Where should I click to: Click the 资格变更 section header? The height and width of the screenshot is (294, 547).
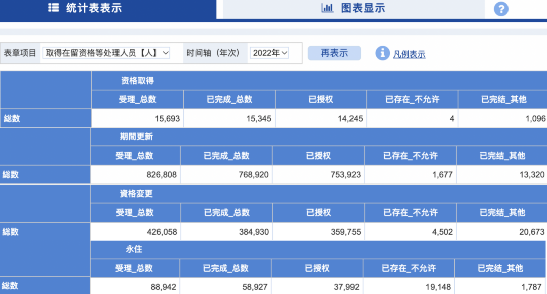point(136,194)
